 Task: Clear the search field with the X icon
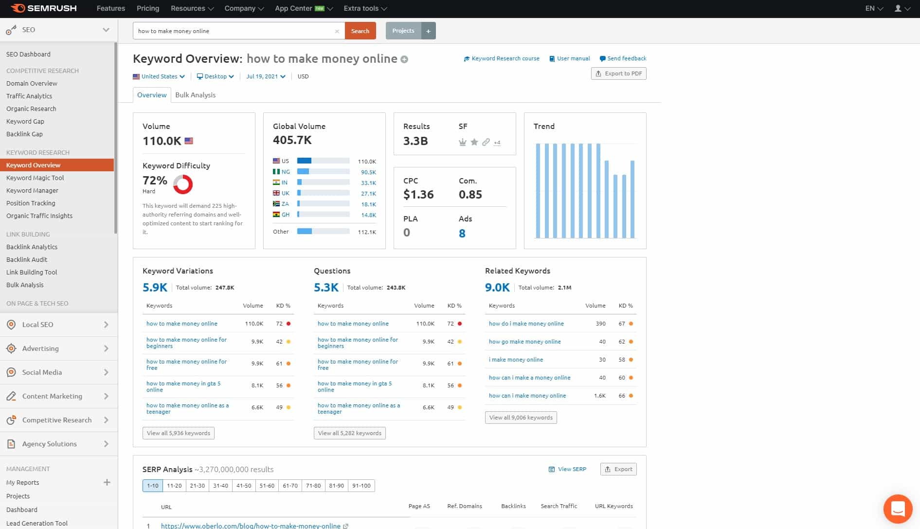coord(337,31)
